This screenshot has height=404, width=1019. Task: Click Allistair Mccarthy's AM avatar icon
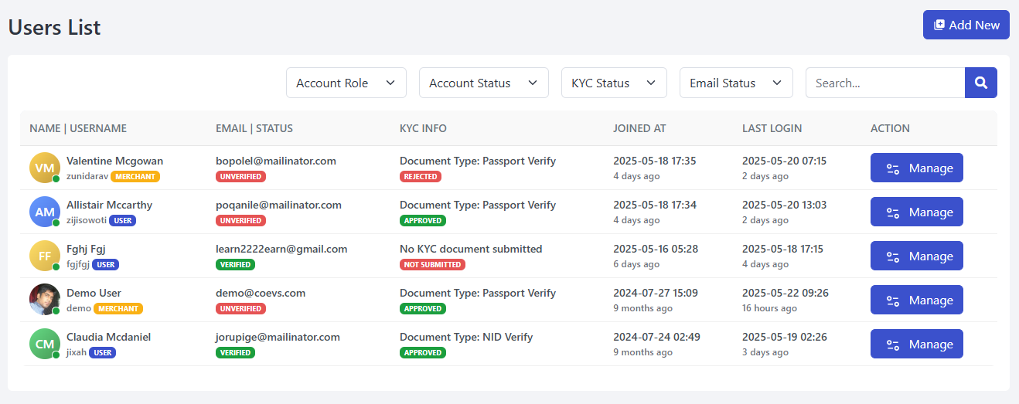pyautogui.click(x=44, y=212)
